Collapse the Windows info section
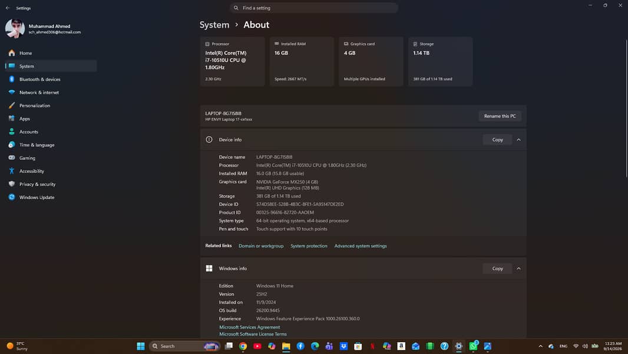628x354 pixels. pos(518,268)
